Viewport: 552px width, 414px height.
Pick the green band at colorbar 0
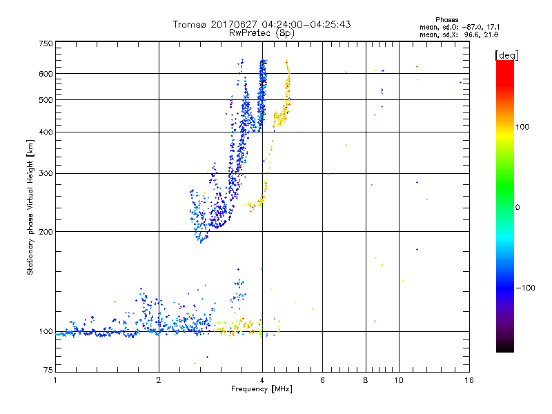tap(504, 206)
